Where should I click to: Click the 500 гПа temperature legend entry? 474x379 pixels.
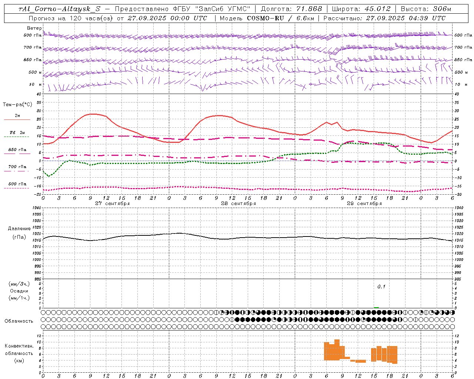(17, 184)
